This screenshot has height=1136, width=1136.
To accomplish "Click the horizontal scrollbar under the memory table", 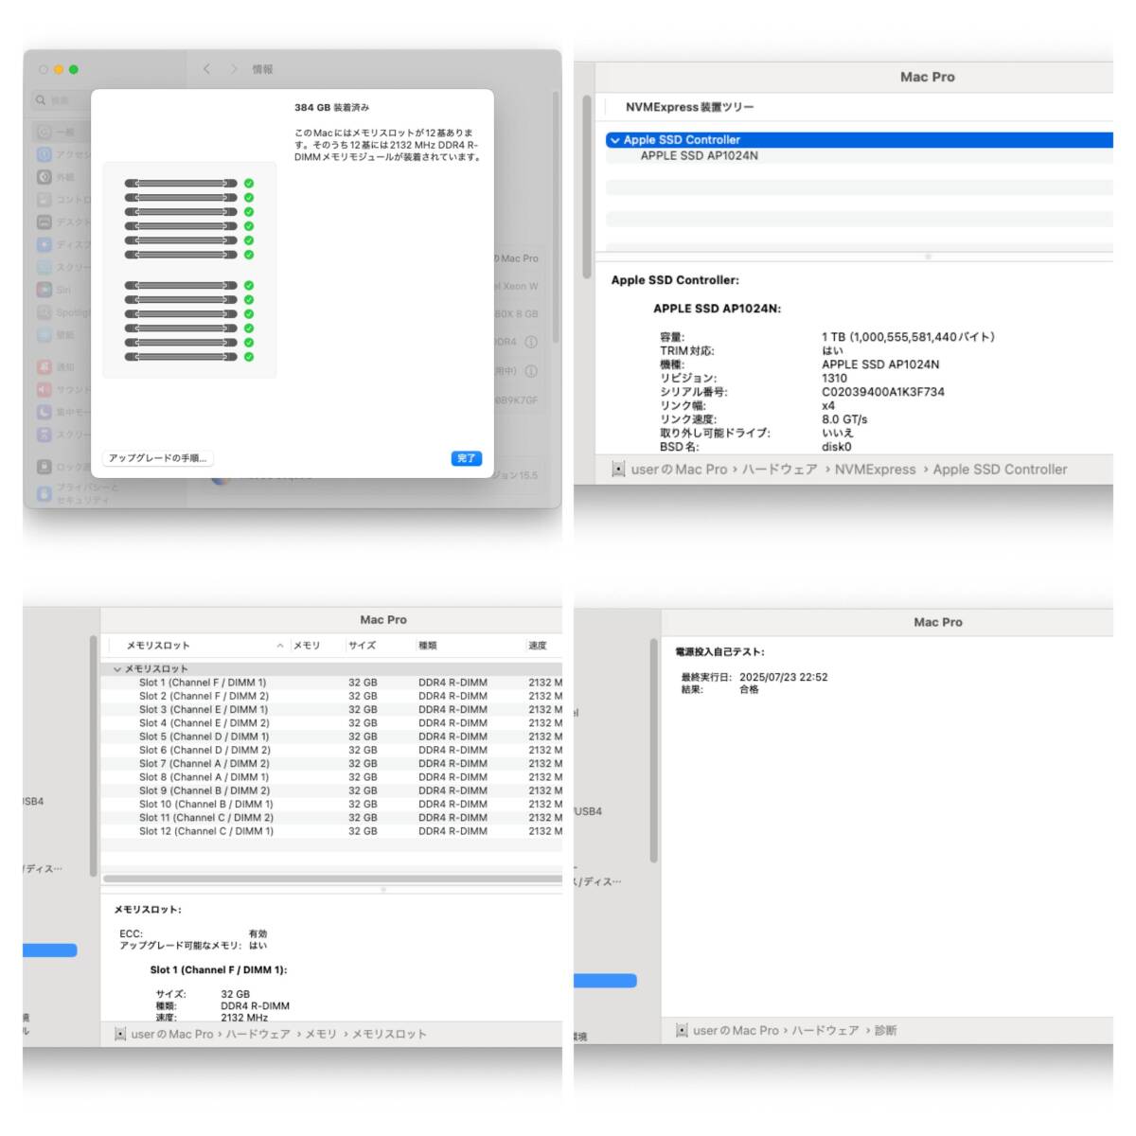I will click(x=331, y=879).
